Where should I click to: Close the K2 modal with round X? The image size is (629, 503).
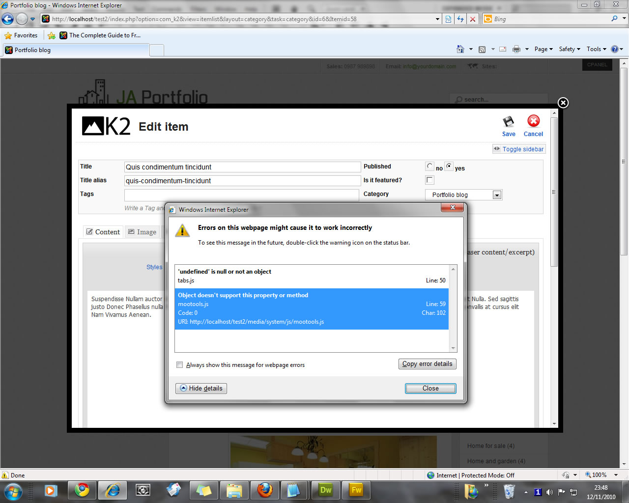pos(563,103)
